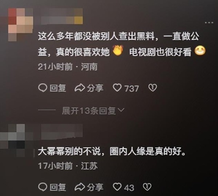Tap the reply bubble icon on first comment

[43, 88]
